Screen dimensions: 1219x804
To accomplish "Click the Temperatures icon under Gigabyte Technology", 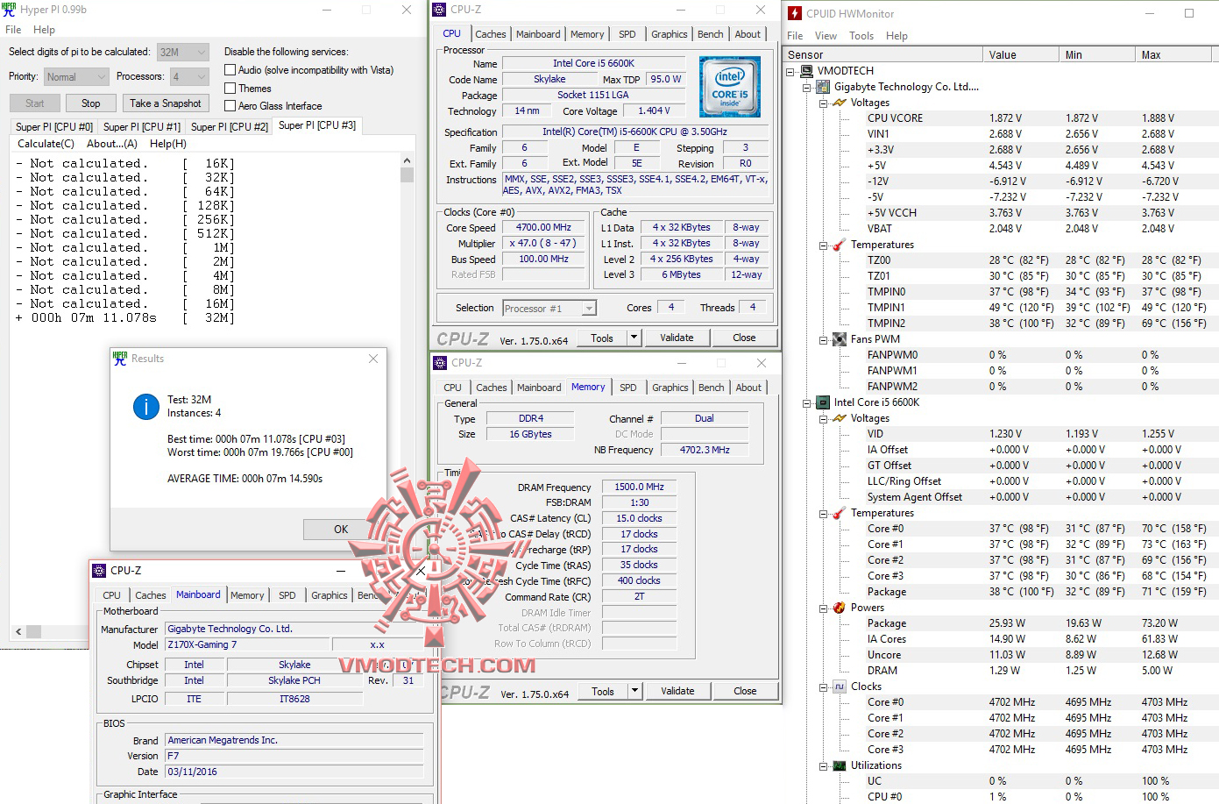I will pos(840,245).
